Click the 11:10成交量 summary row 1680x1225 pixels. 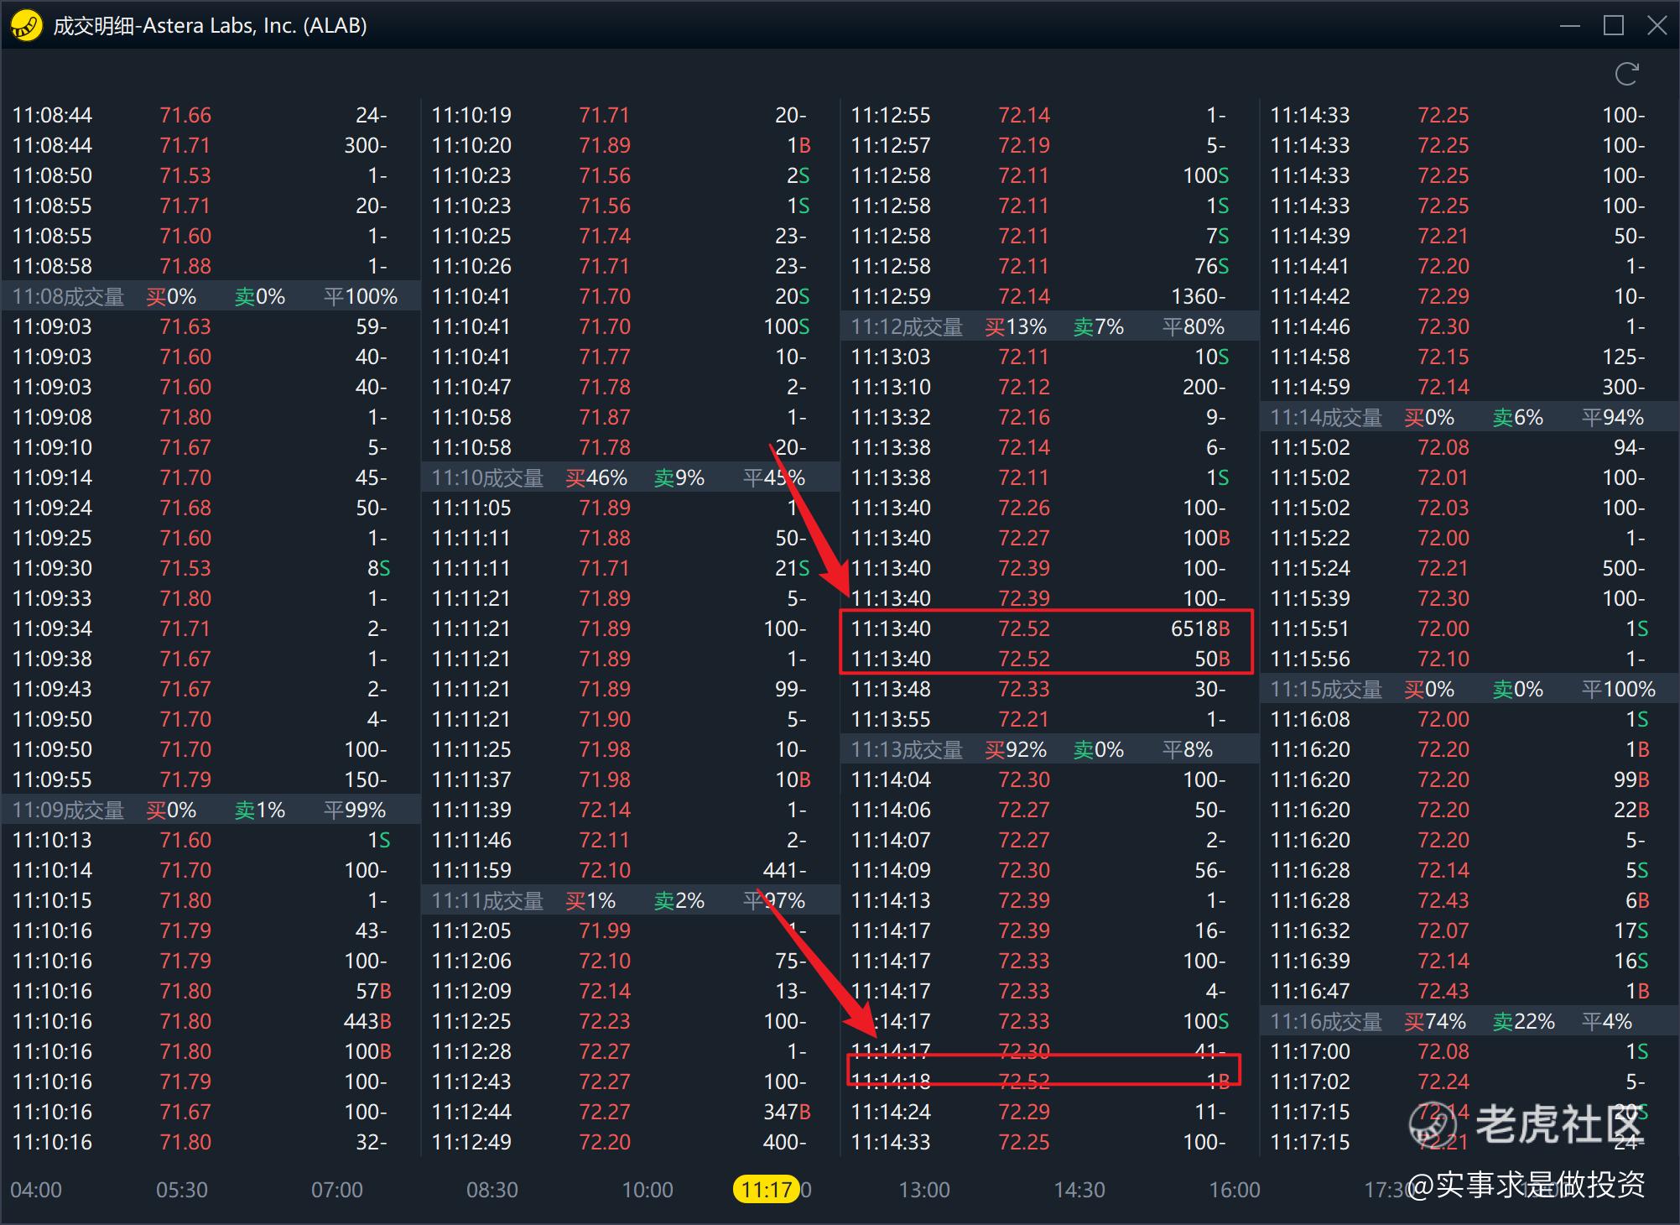click(x=630, y=477)
